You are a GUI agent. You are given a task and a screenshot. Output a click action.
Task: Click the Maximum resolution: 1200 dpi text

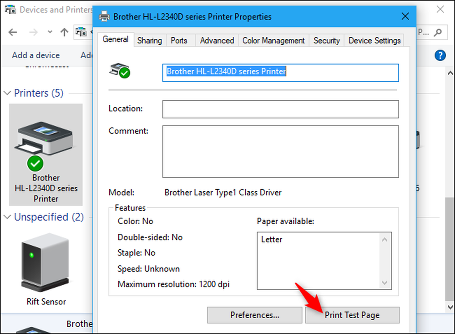[x=173, y=284]
